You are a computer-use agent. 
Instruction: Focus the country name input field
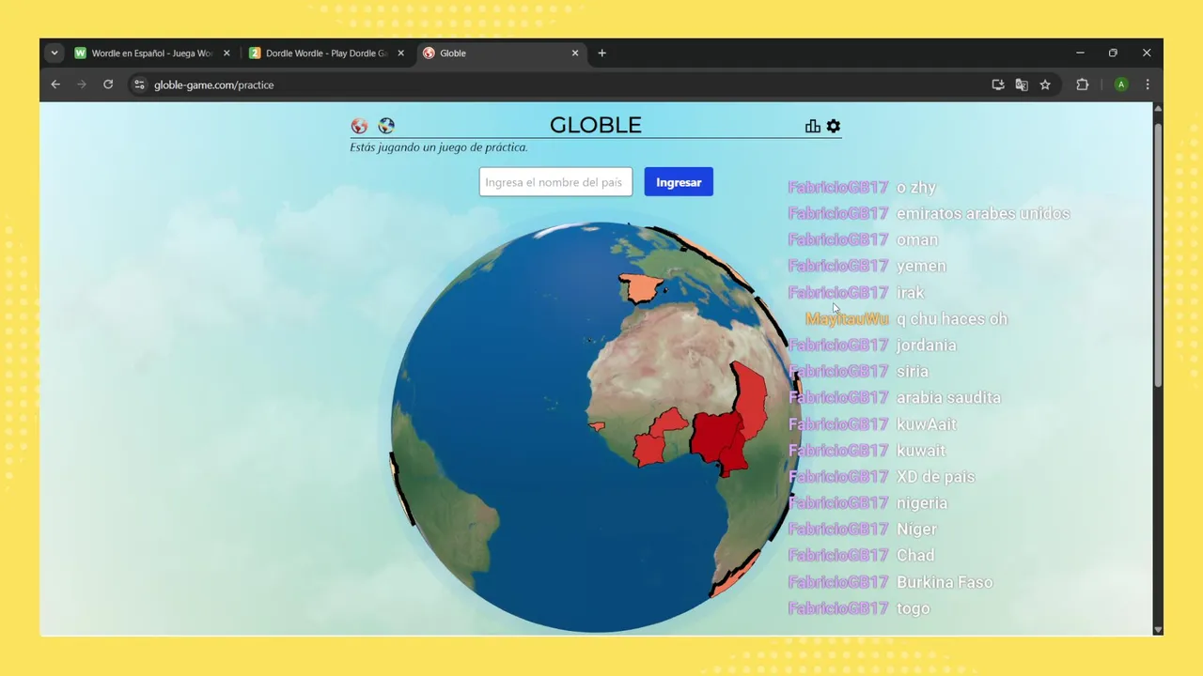click(555, 182)
